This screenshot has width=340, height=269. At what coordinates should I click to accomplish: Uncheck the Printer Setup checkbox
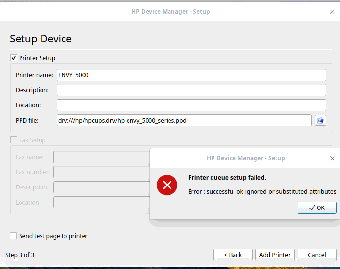[x=14, y=58]
